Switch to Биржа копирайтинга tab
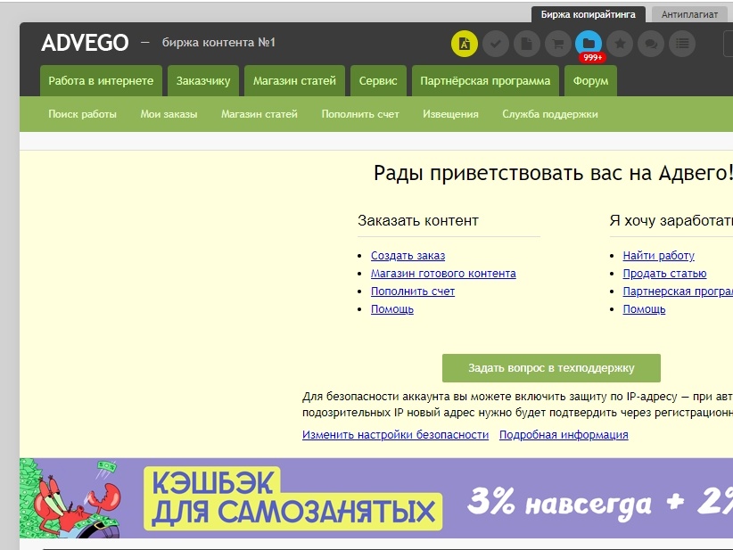 pyautogui.click(x=588, y=14)
